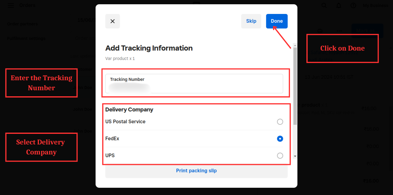Close the Add Tracking Information dialog

112,21
